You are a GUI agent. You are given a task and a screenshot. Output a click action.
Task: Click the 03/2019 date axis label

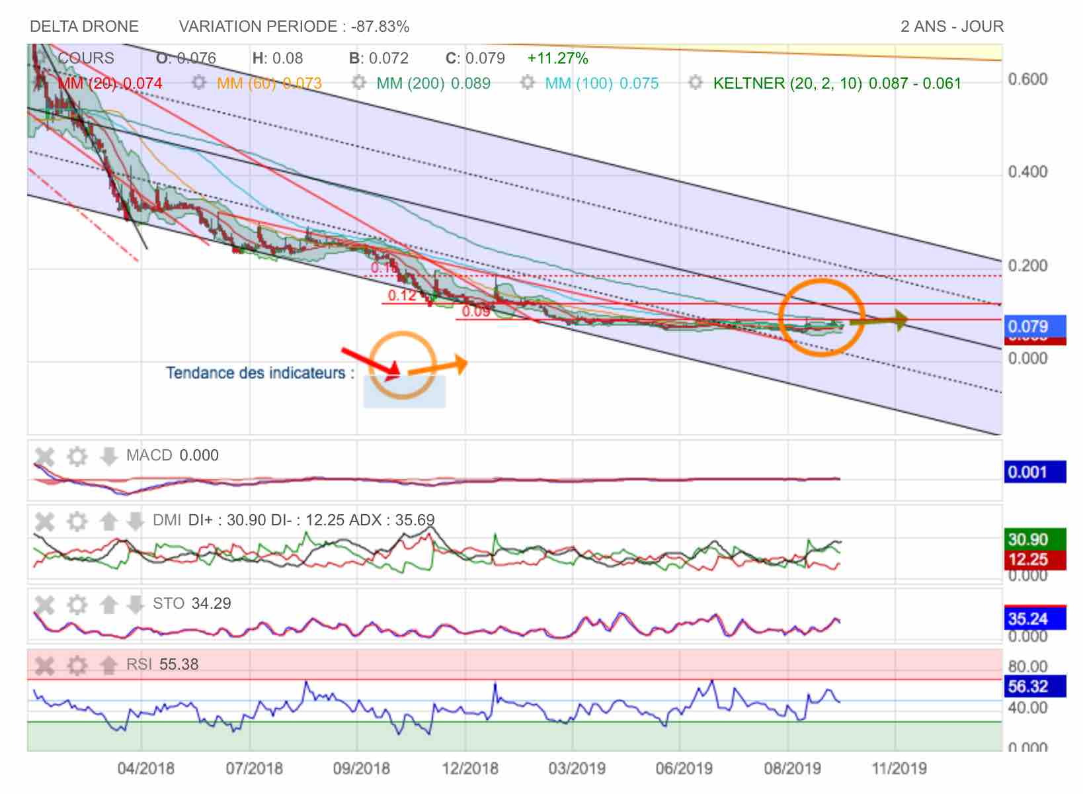(577, 768)
